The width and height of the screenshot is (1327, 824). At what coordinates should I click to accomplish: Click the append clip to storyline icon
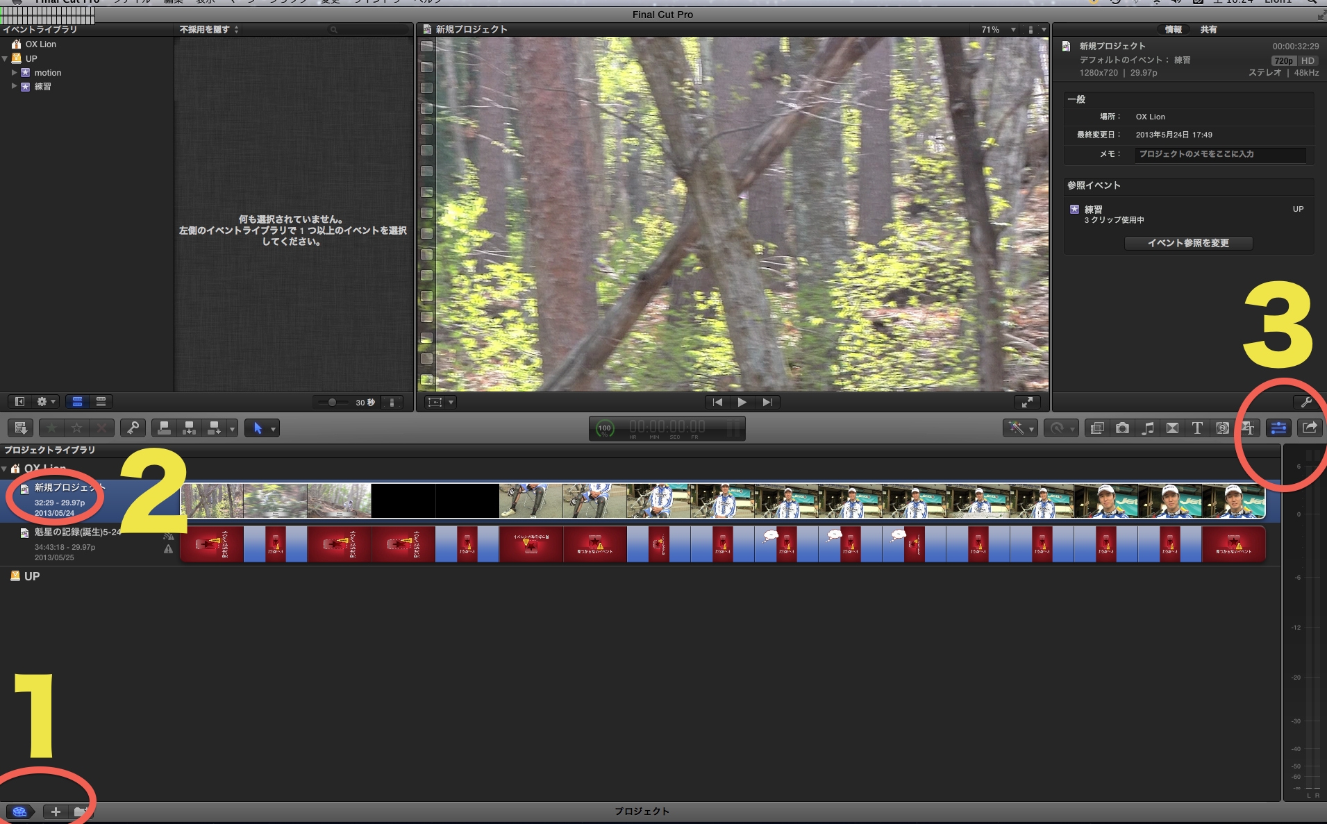tap(214, 428)
